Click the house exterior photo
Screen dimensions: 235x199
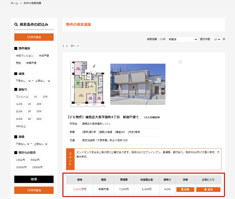click(138, 84)
